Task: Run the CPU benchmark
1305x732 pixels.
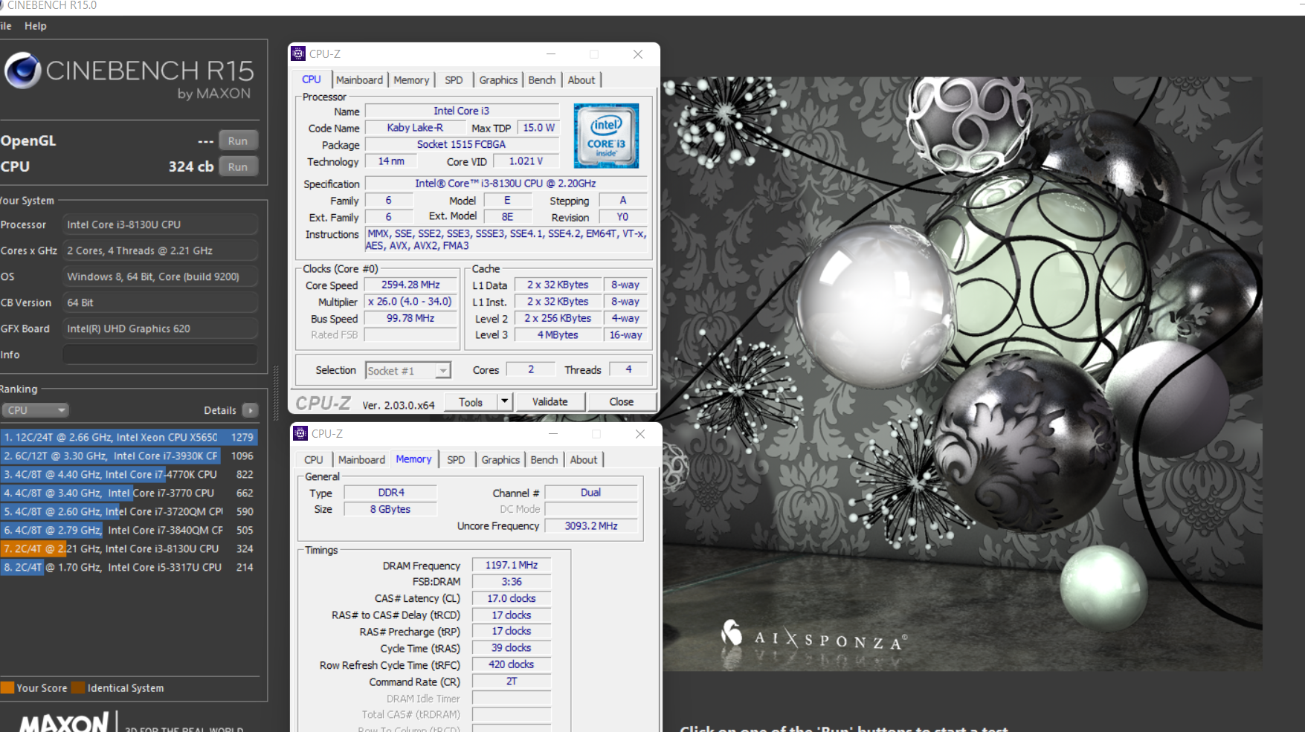Action: pyautogui.click(x=238, y=166)
